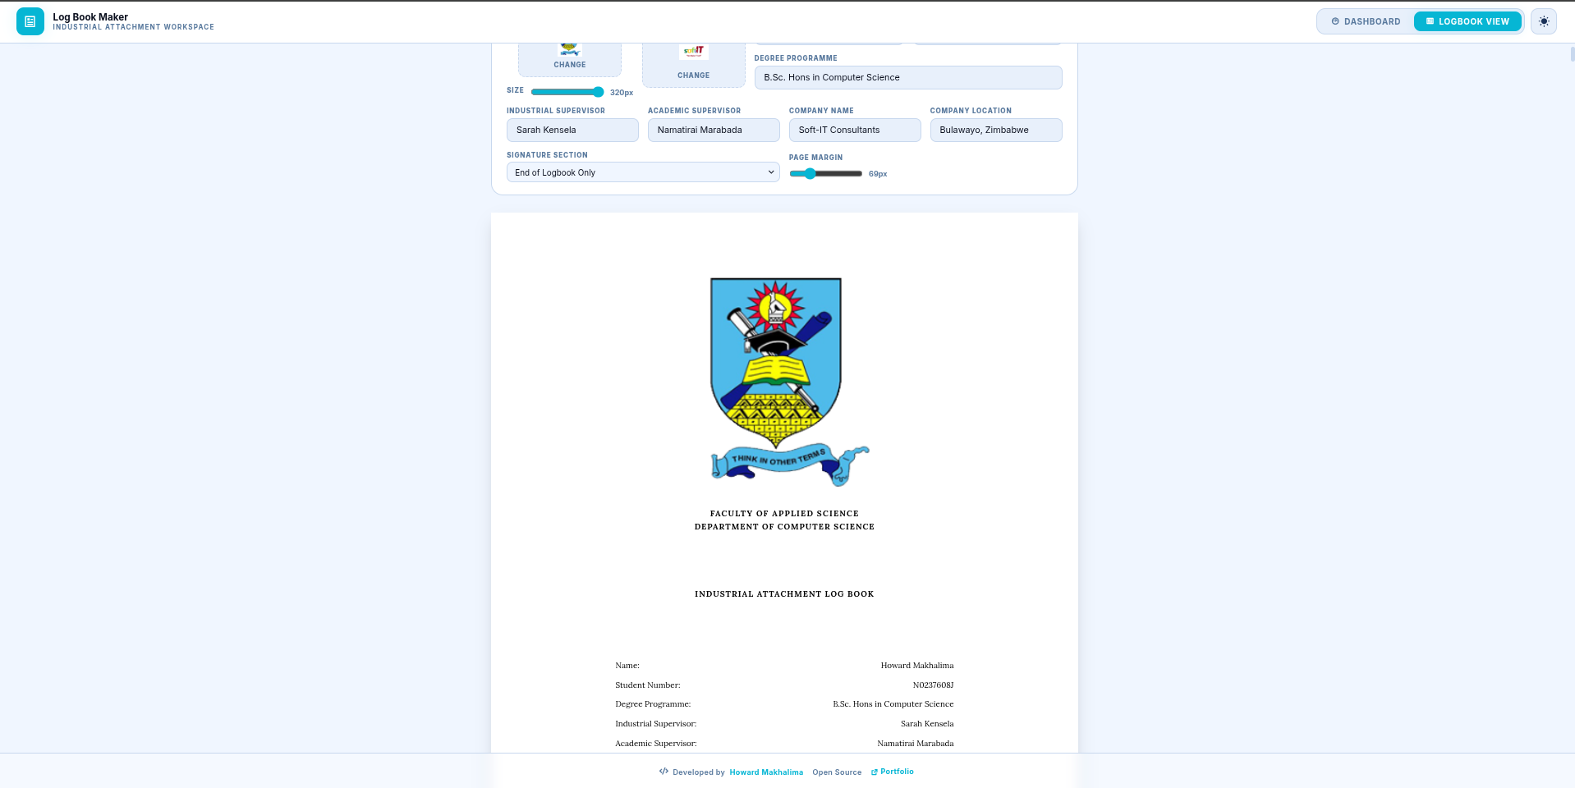
Task: Click the 'Student Number:' label in preview
Action: pos(648,685)
